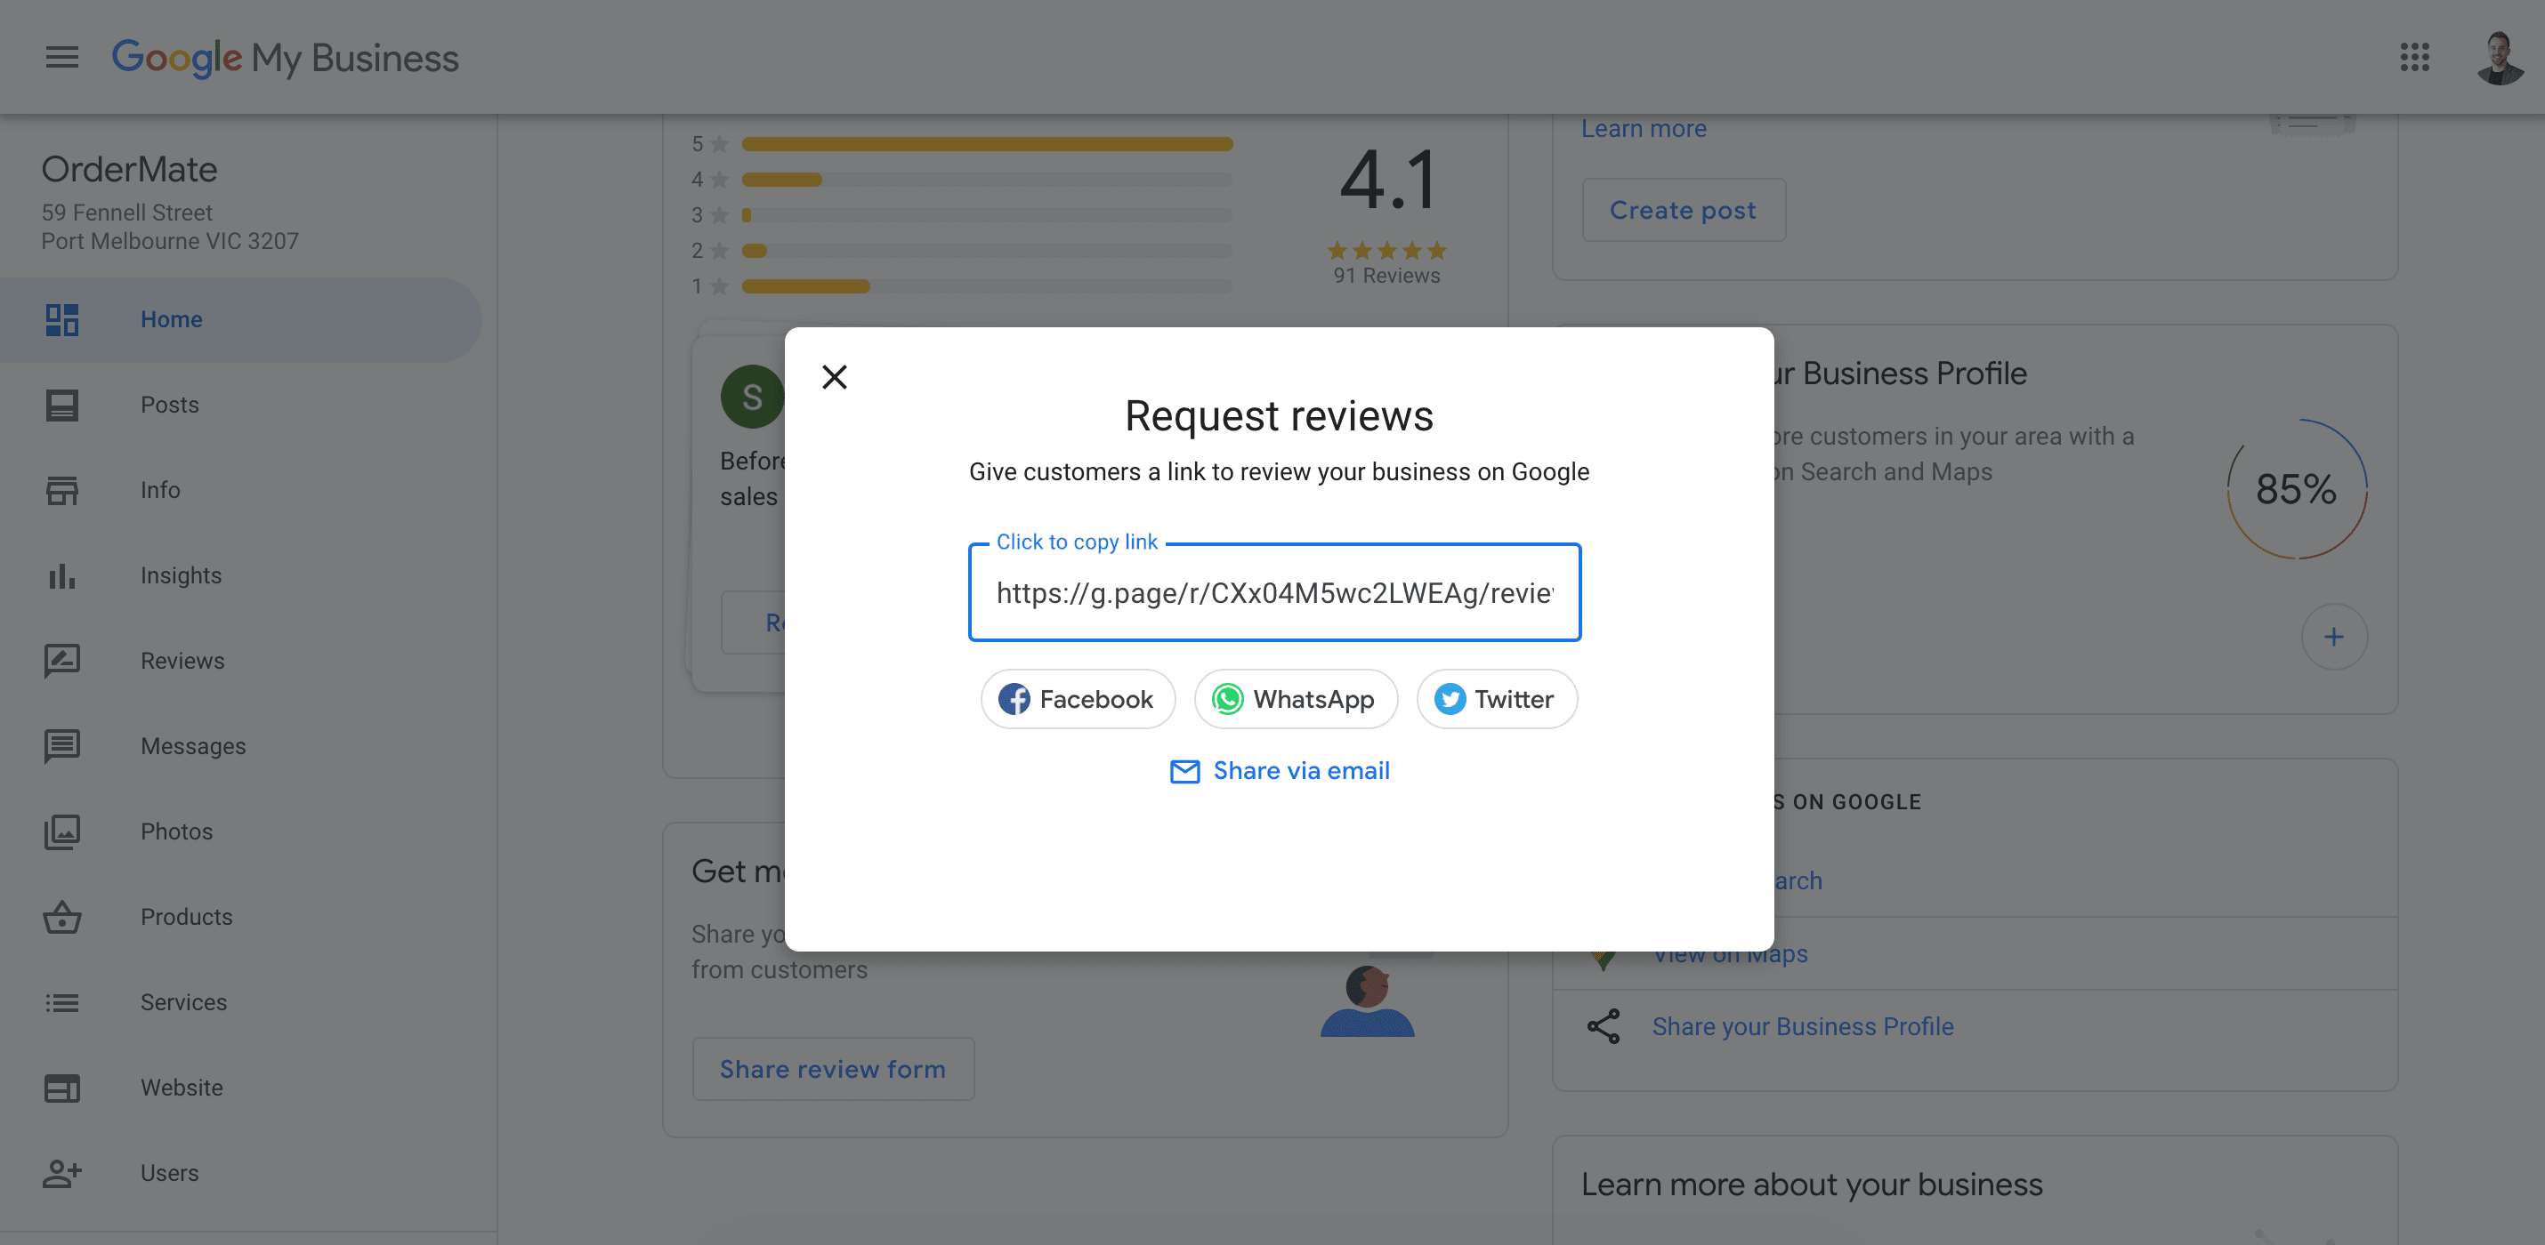This screenshot has width=2545, height=1245.
Task: Open Reviews in the sidebar
Action: point(240,661)
